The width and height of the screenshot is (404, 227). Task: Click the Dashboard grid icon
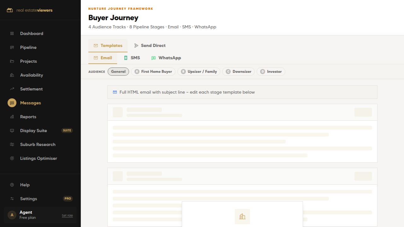point(12,33)
